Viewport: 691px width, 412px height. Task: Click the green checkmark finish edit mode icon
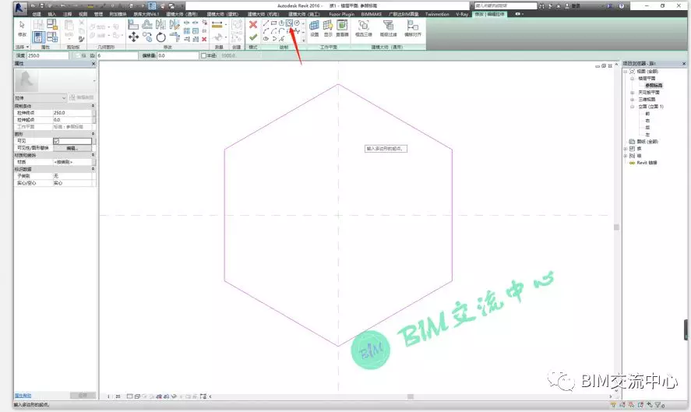coord(253,37)
